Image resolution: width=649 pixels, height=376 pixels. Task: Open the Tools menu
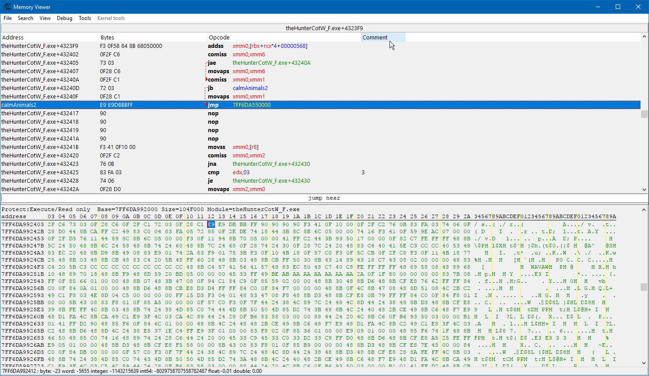tap(85, 18)
